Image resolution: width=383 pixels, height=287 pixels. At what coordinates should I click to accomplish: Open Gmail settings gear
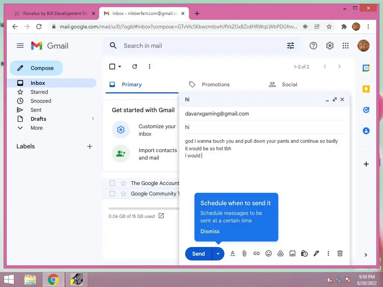[x=330, y=46]
